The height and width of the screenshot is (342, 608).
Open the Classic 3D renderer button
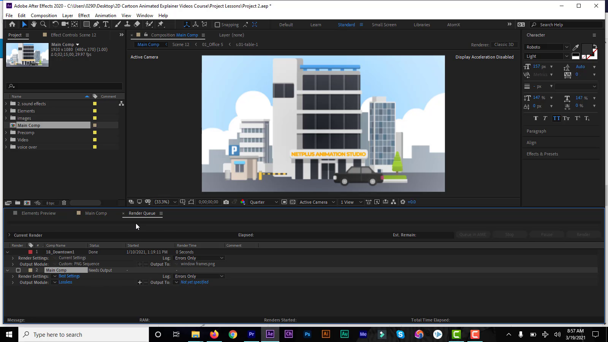[x=504, y=44]
